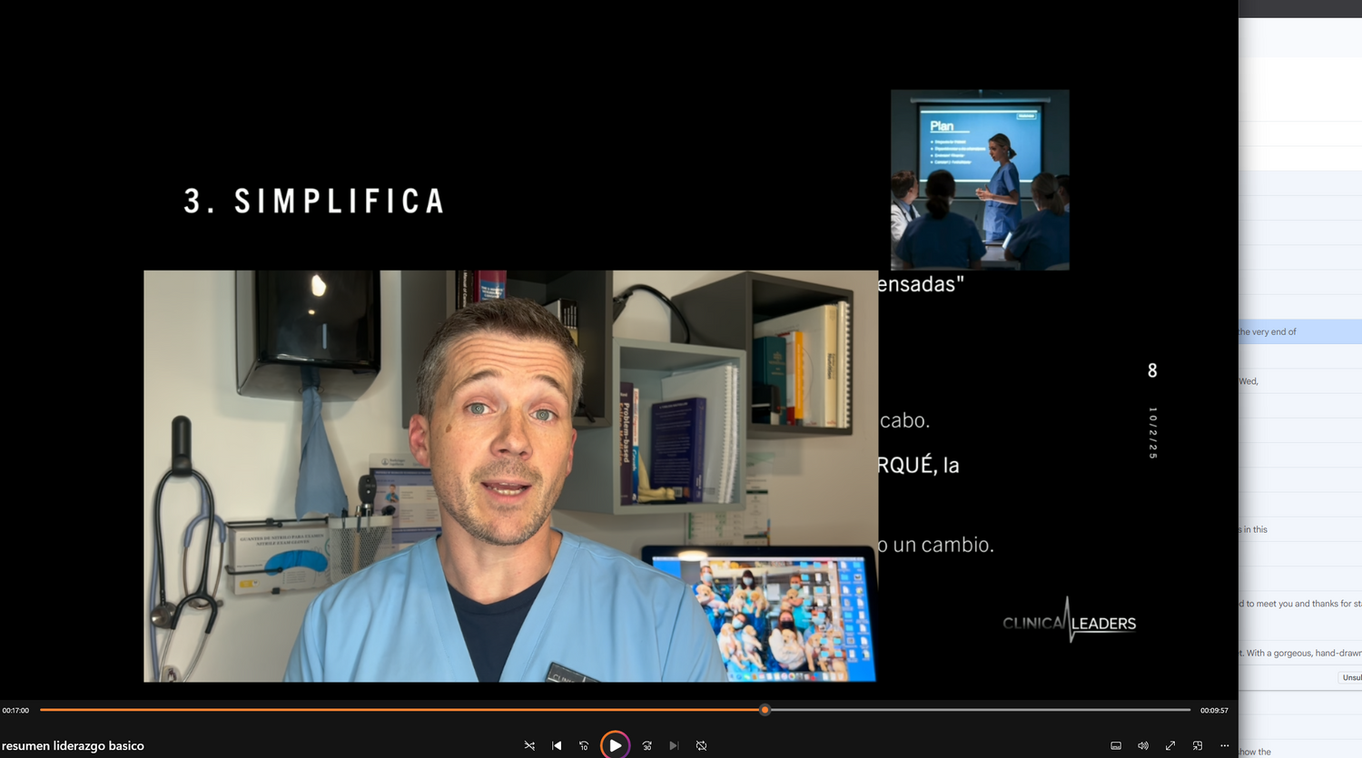Toggle subtitles and captions
The width and height of the screenshot is (1362, 758).
click(x=1116, y=745)
